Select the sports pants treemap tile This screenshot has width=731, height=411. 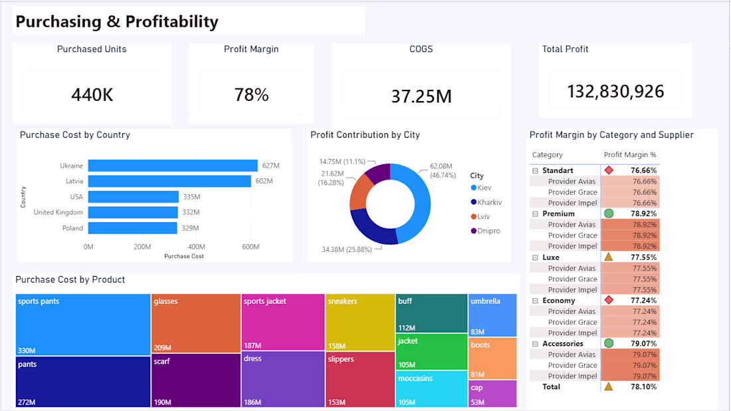83,325
